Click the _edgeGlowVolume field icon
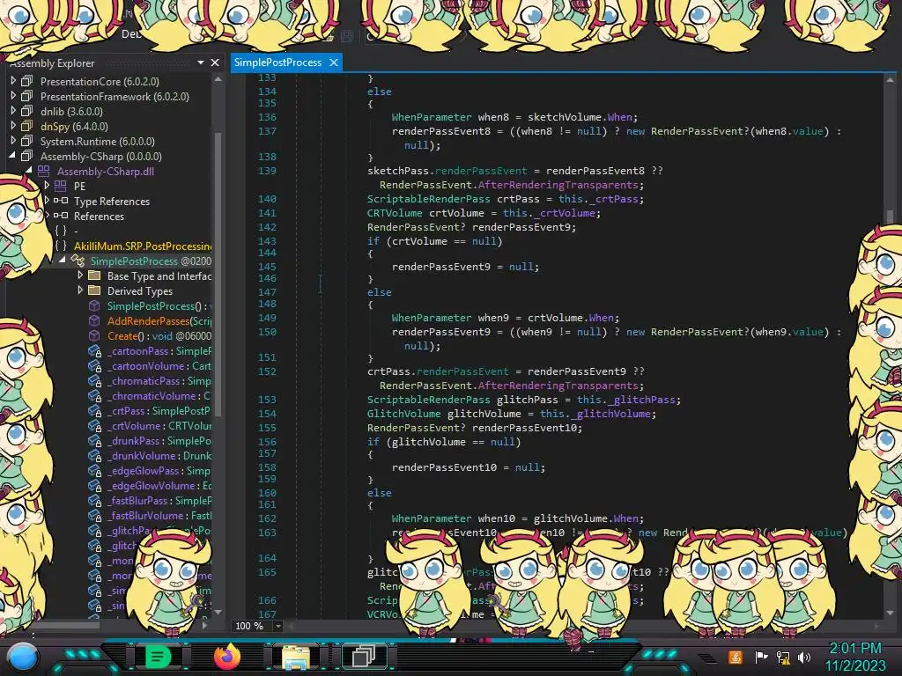Viewport: 902px width, 676px height. click(95, 486)
